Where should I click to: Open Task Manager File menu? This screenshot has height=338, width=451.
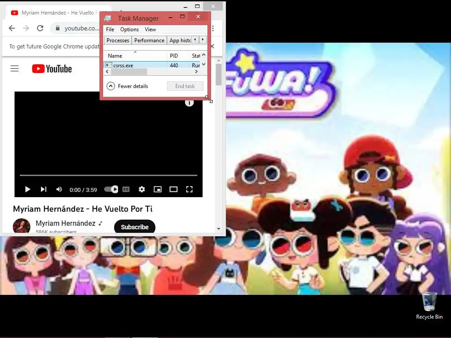110,29
